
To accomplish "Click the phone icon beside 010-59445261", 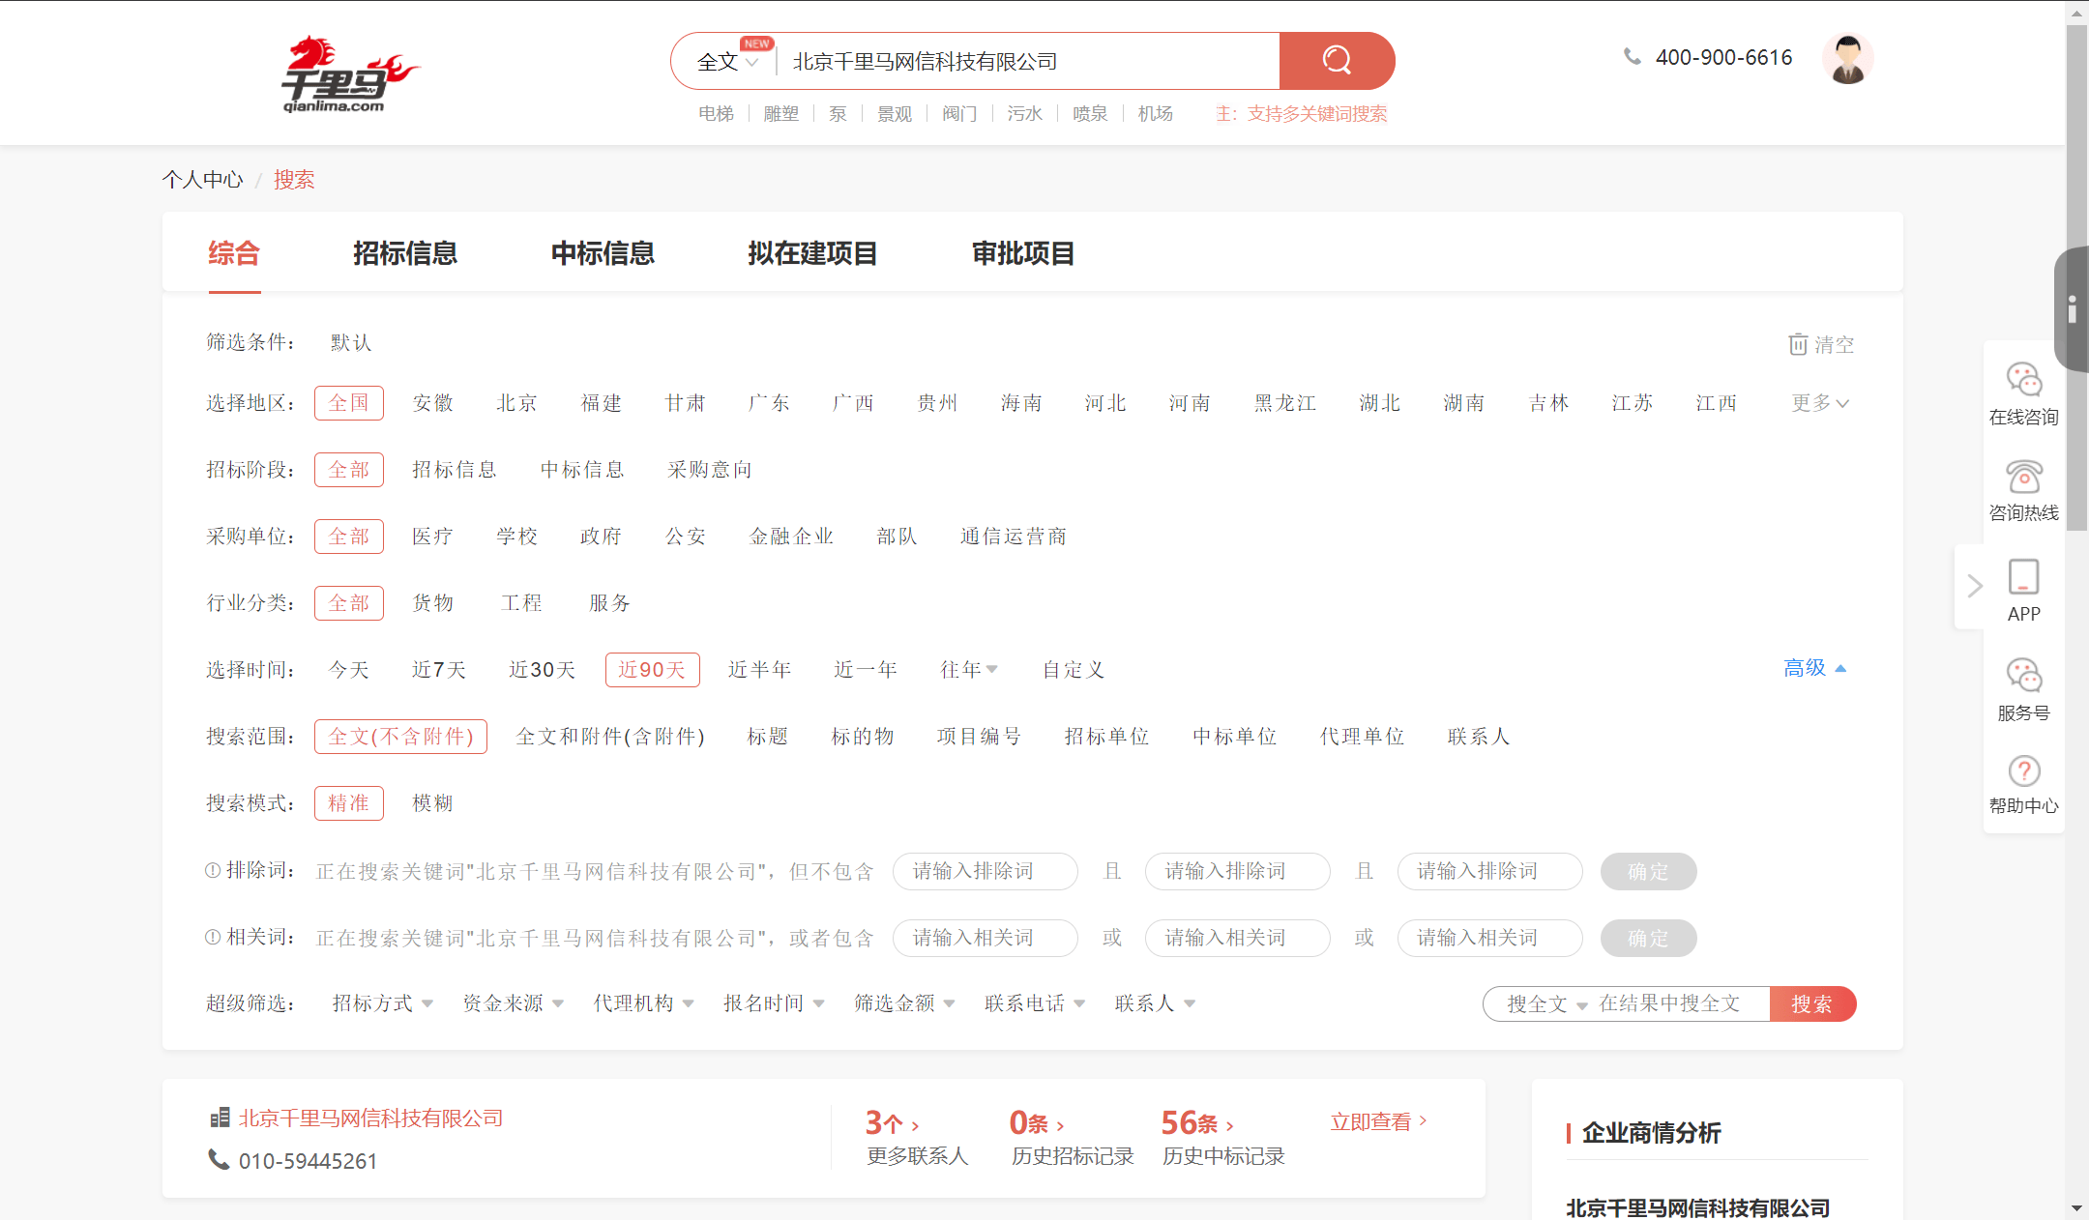I will (x=220, y=1159).
